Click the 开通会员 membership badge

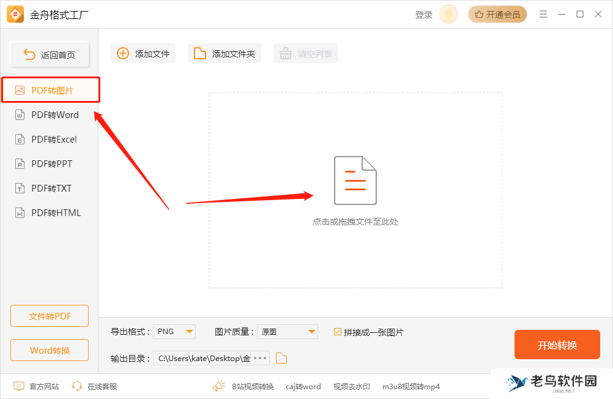497,13
